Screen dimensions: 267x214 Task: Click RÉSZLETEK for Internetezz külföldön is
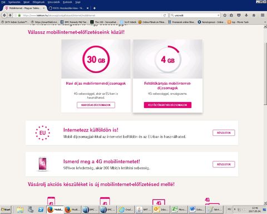coord(224,133)
